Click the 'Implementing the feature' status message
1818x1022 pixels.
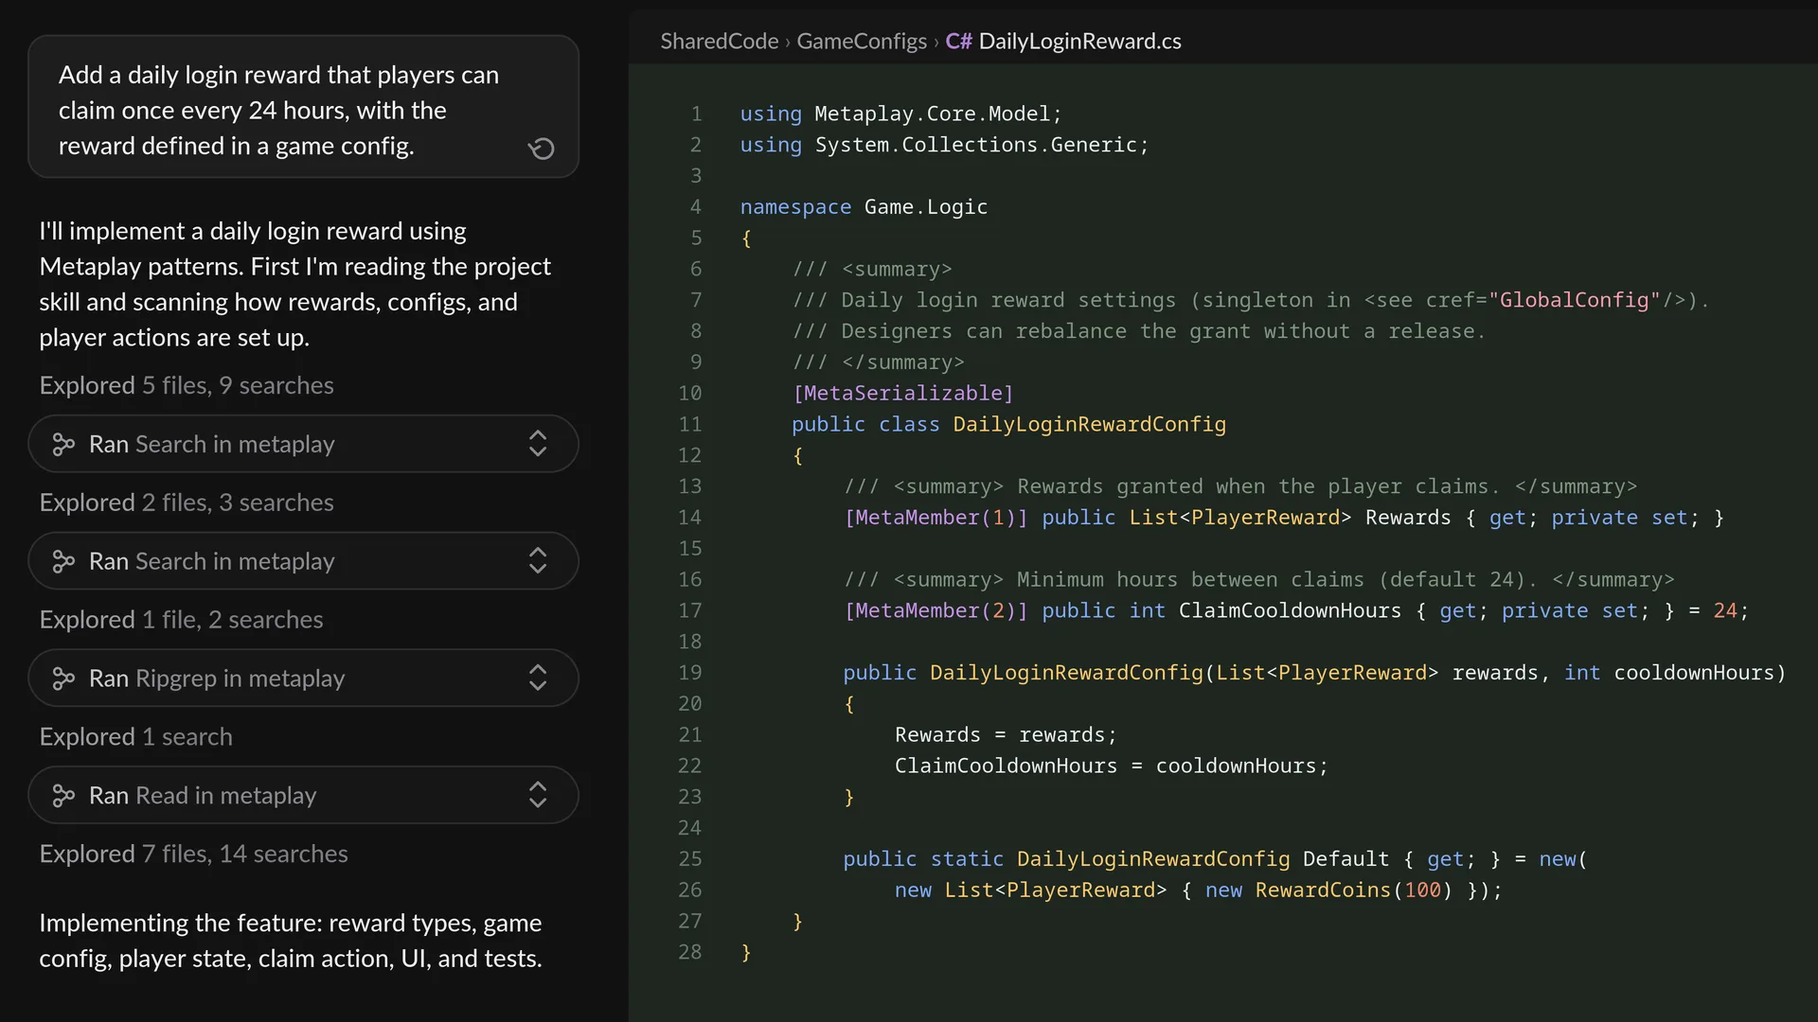pyautogui.click(x=291, y=941)
